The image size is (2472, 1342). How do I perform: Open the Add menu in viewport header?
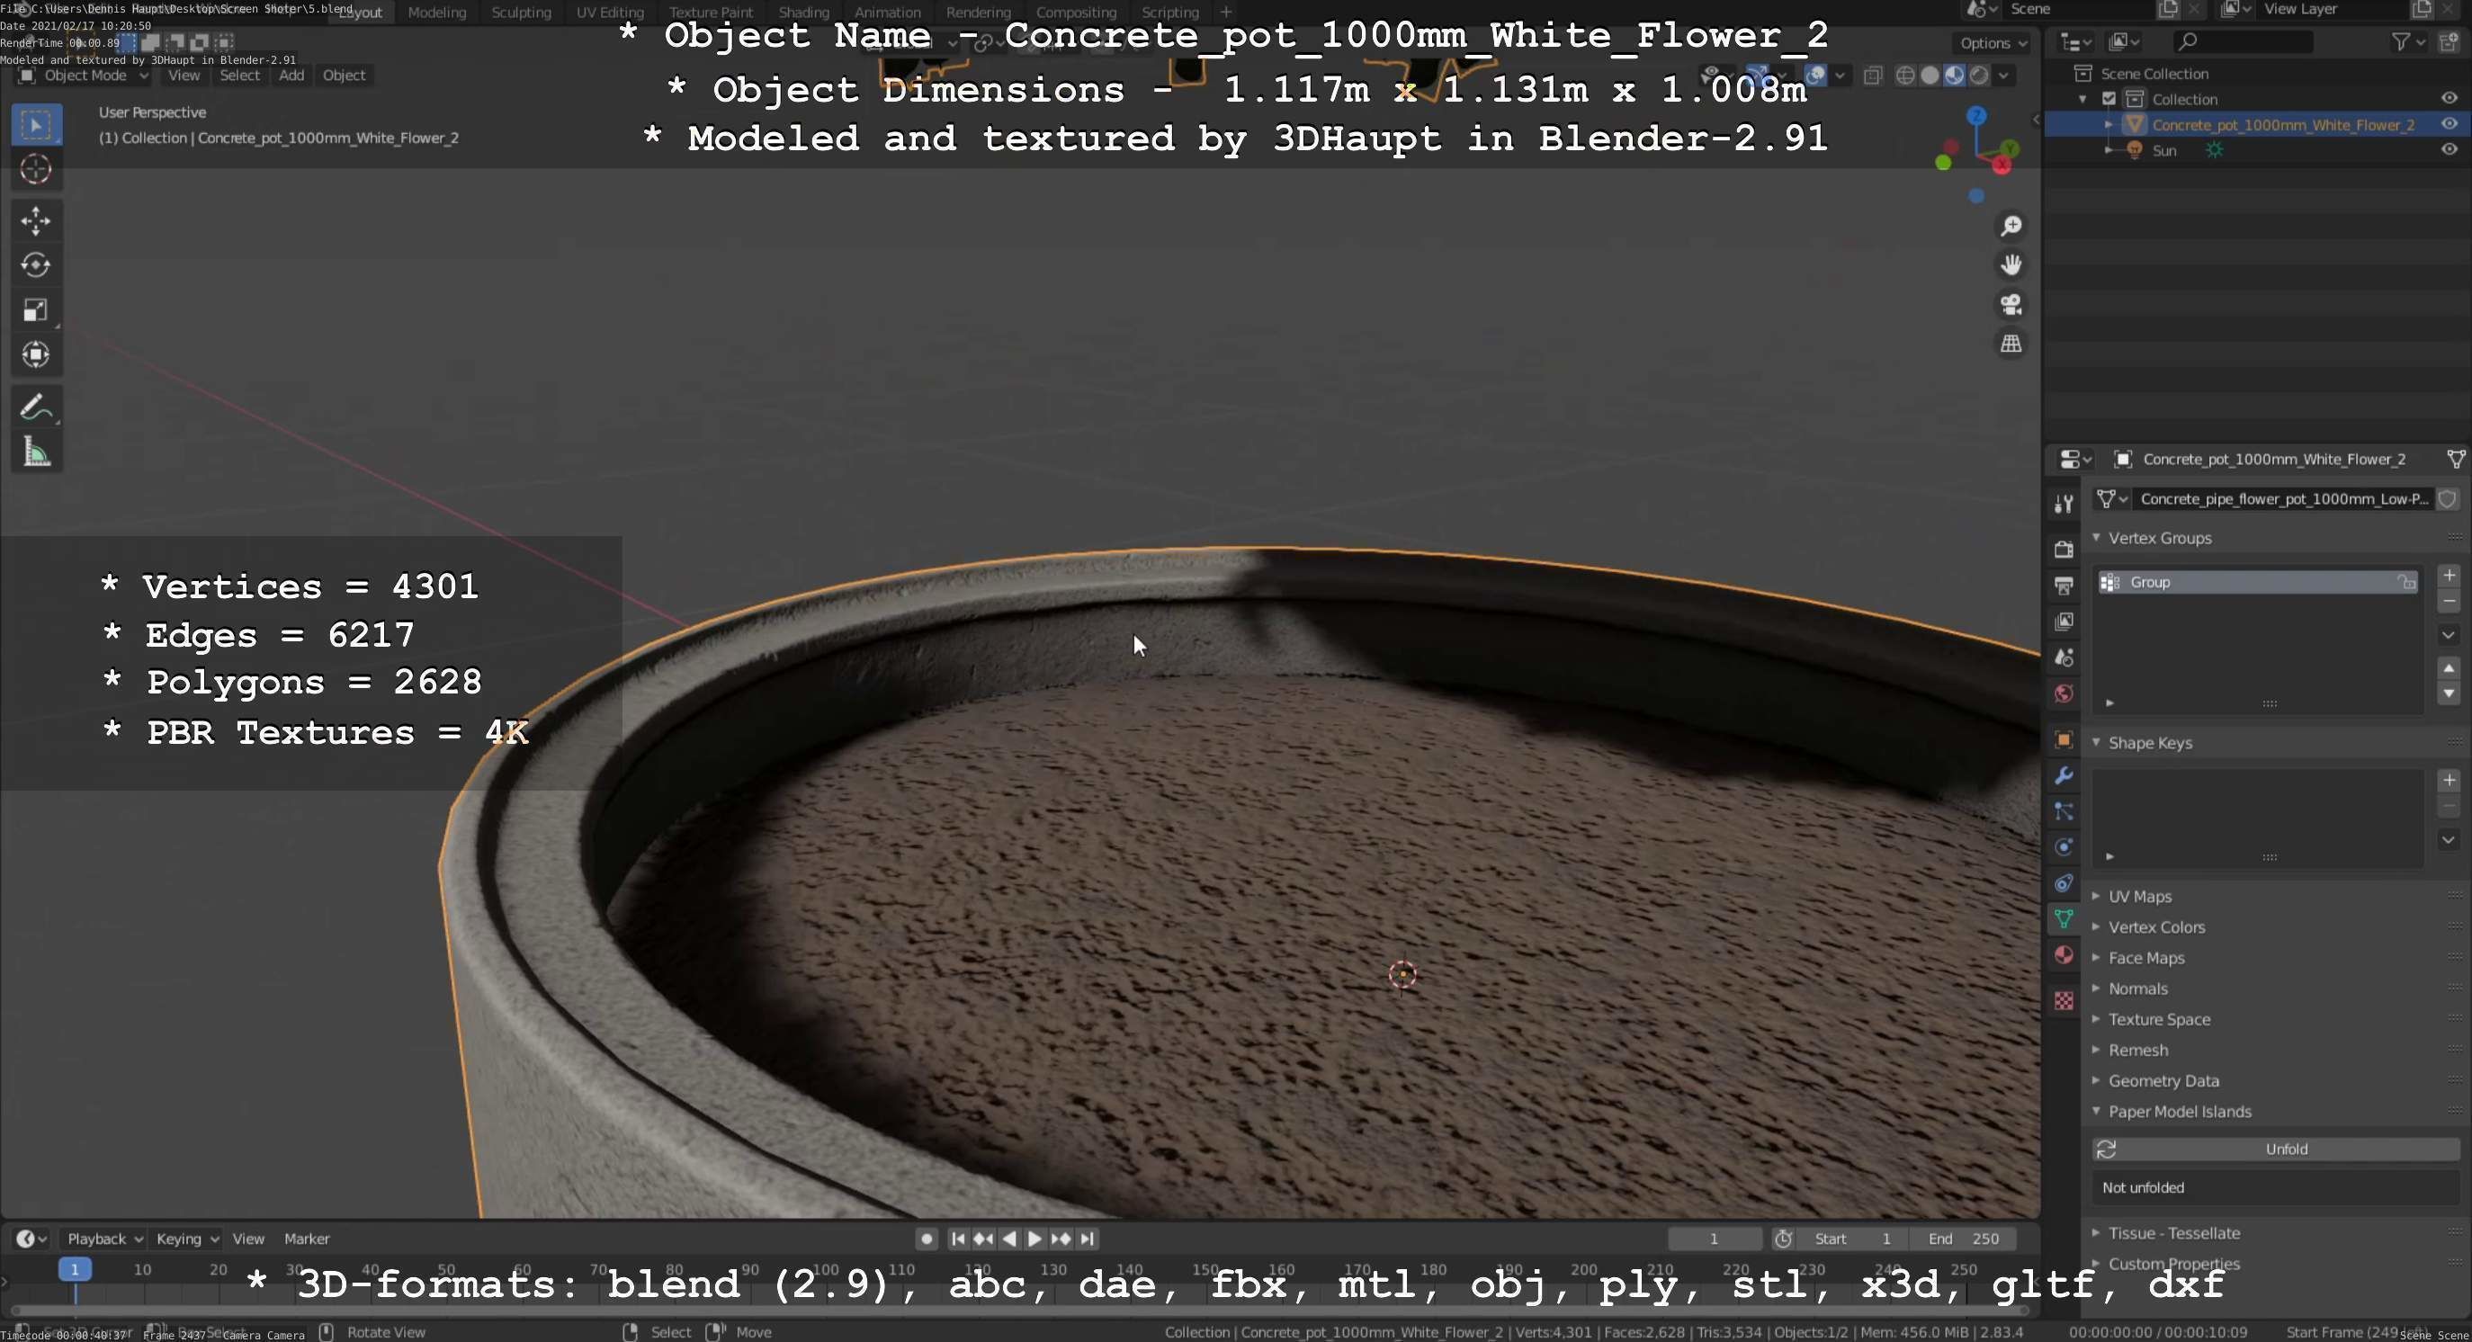pyautogui.click(x=291, y=75)
